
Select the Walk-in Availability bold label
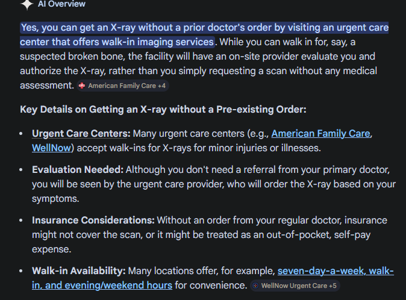tap(79, 271)
